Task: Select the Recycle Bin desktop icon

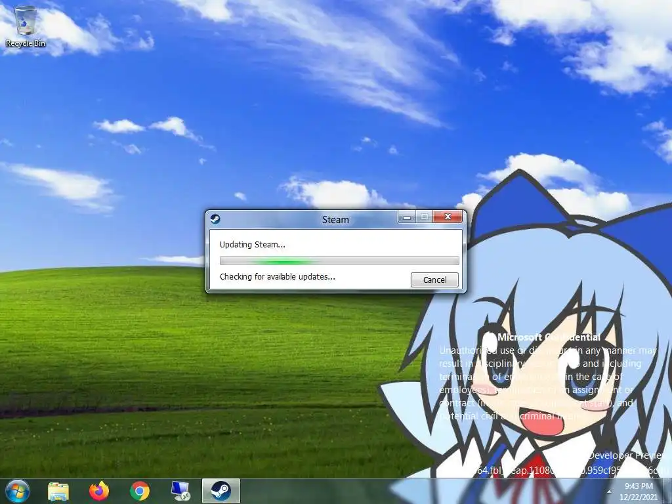Action: [x=26, y=26]
